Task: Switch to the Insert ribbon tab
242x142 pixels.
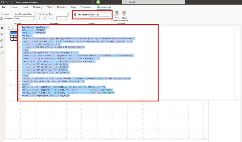Action: [x=25, y=7]
